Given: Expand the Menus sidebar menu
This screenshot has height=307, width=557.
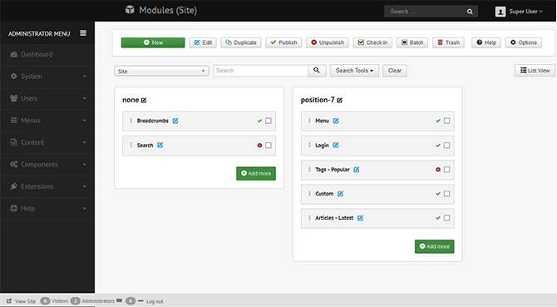Looking at the screenshot, I should (x=47, y=121).
